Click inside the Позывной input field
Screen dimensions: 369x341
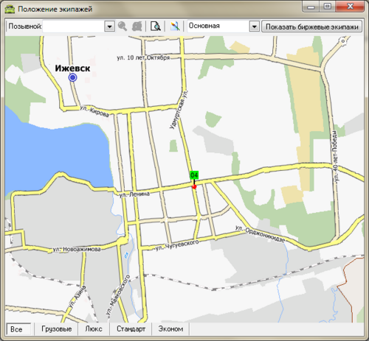74,27
